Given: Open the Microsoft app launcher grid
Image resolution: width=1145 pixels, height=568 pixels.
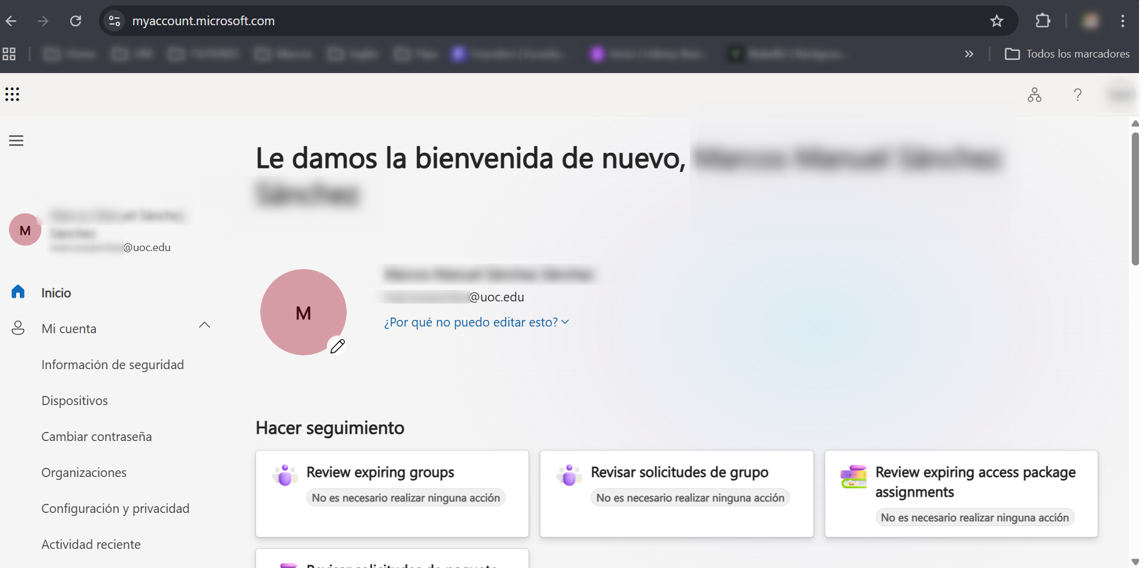Looking at the screenshot, I should click(x=12, y=94).
